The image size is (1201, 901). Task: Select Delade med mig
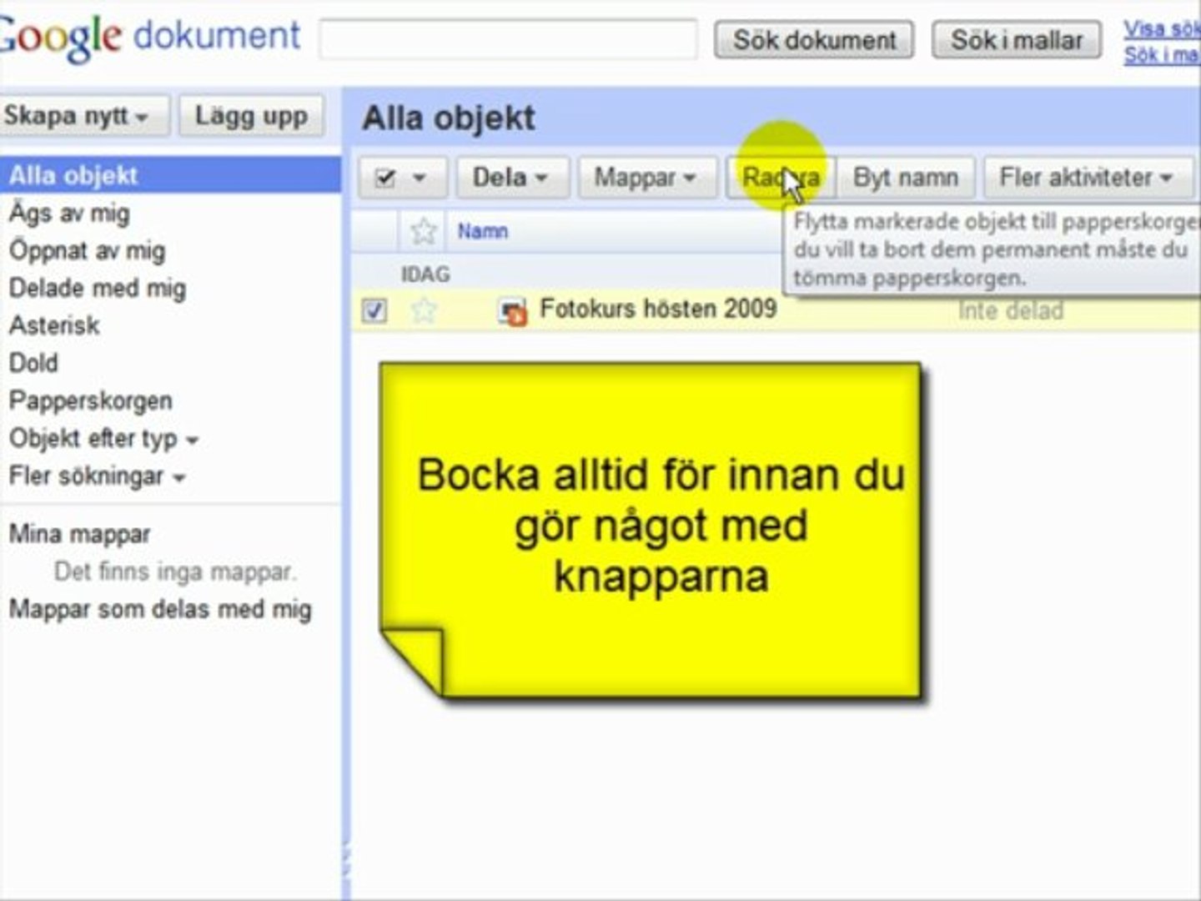[98, 288]
